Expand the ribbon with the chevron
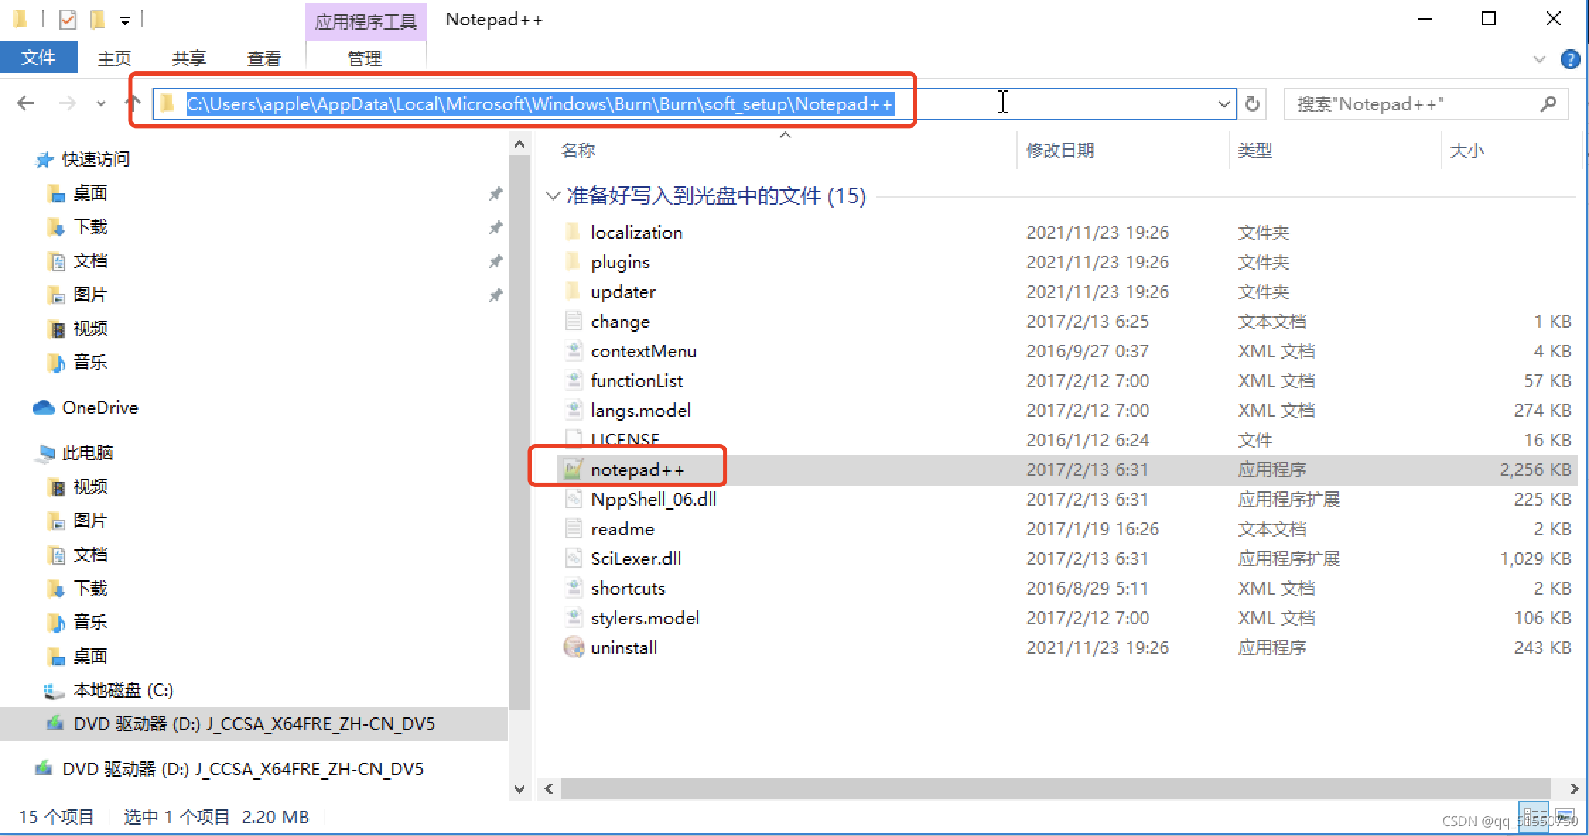Image resolution: width=1589 pixels, height=836 pixels. click(x=1539, y=59)
